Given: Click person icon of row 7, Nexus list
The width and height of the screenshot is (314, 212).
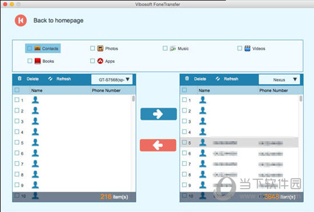Looking at the screenshot, I should pyautogui.click(x=203, y=163).
